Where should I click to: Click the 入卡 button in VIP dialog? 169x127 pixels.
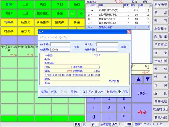pyautogui.click(x=100, y=92)
